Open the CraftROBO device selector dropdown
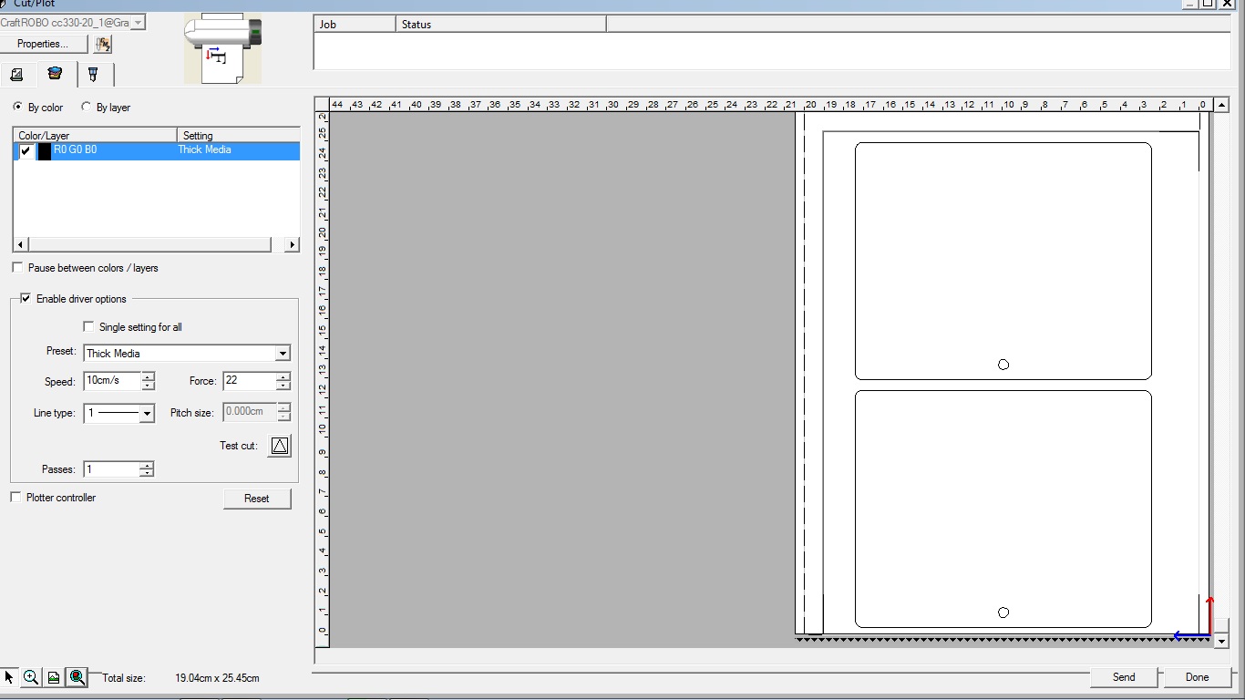 pyautogui.click(x=139, y=23)
